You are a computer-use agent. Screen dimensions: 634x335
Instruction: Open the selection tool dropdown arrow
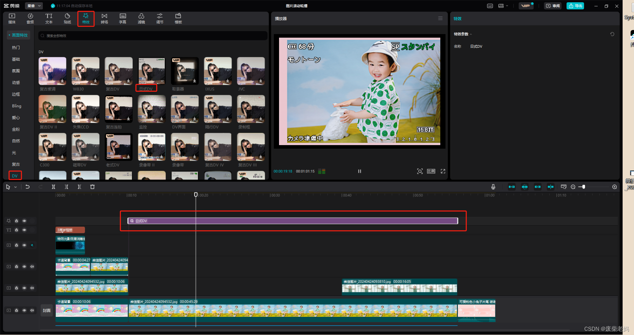click(x=15, y=187)
